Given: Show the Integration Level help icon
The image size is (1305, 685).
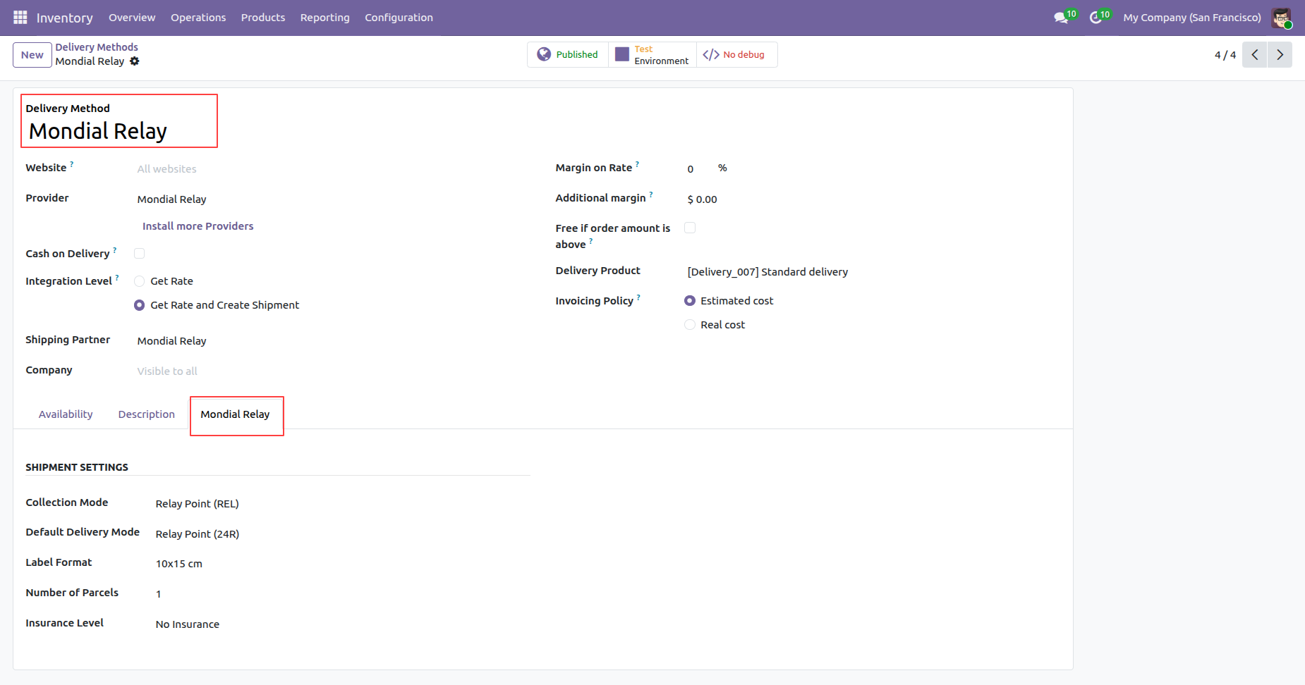Looking at the screenshot, I should coord(117,278).
